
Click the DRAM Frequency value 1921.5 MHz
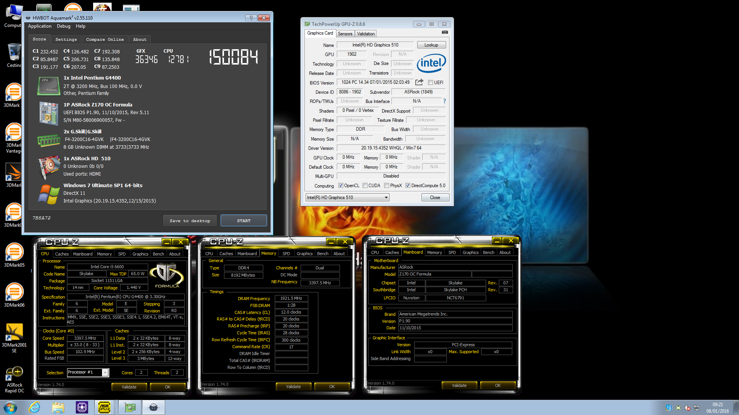pyautogui.click(x=291, y=298)
